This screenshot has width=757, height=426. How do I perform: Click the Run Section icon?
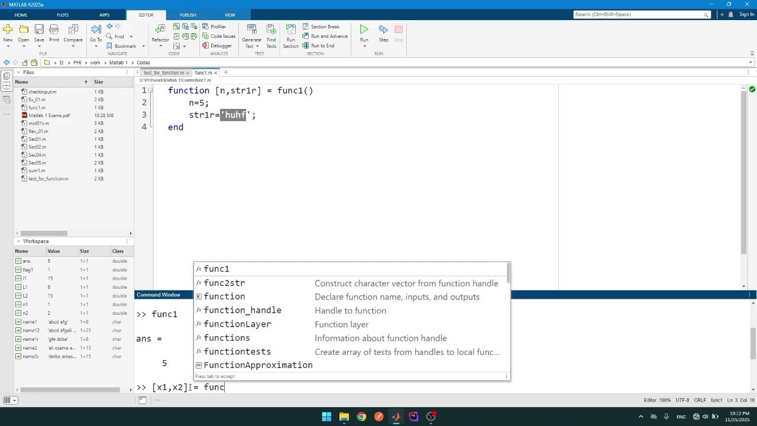click(x=290, y=29)
